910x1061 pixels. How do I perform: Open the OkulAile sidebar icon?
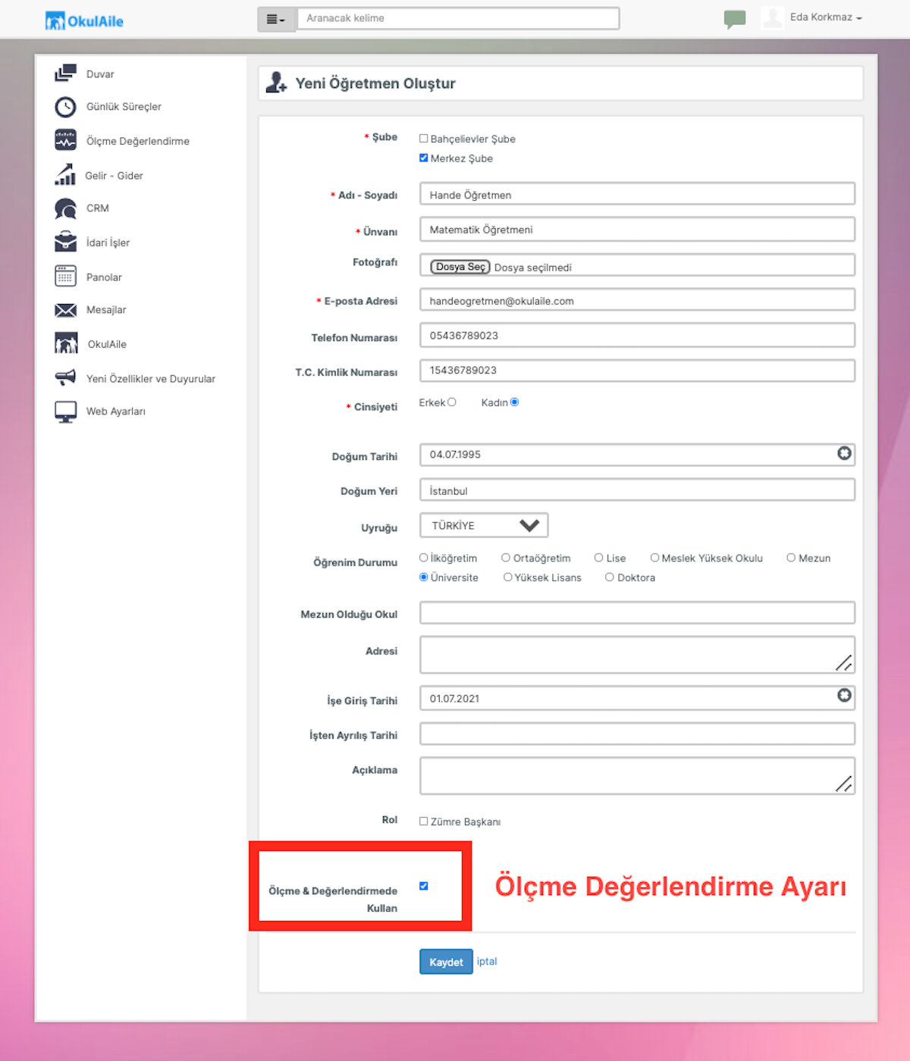[x=65, y=343]
